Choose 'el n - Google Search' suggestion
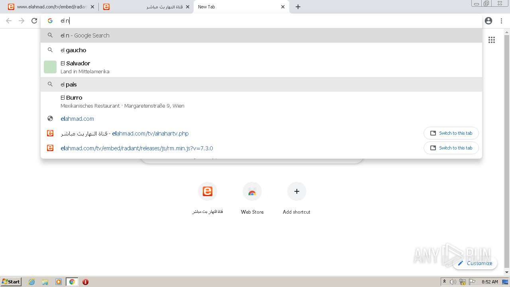The image size is (510, 287). [x=261, y=35]
